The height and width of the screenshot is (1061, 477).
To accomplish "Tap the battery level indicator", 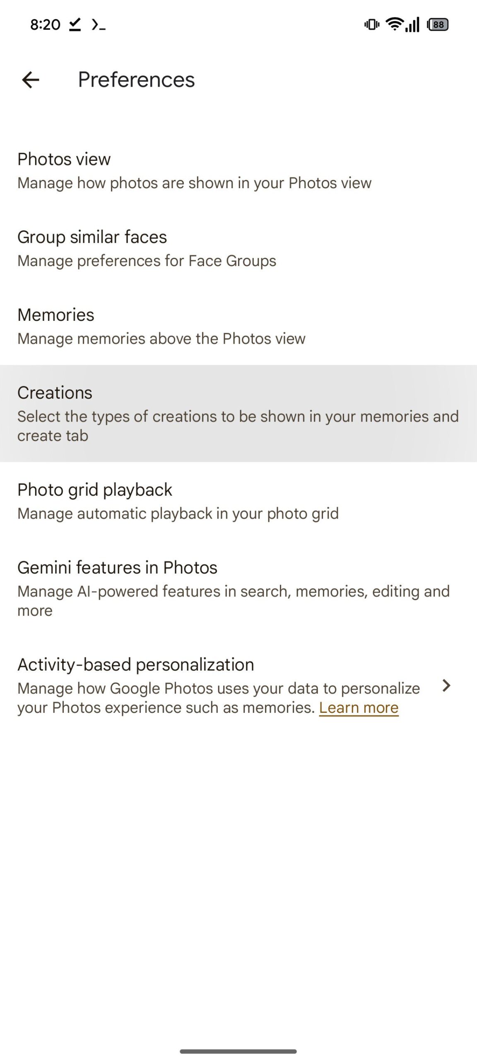I will tap(438, 24).
